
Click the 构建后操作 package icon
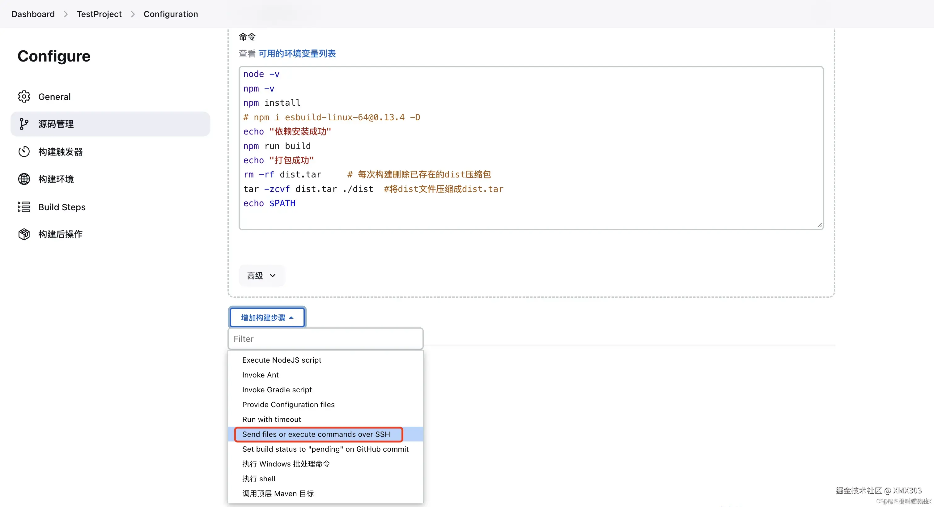[x=24, y=234]
